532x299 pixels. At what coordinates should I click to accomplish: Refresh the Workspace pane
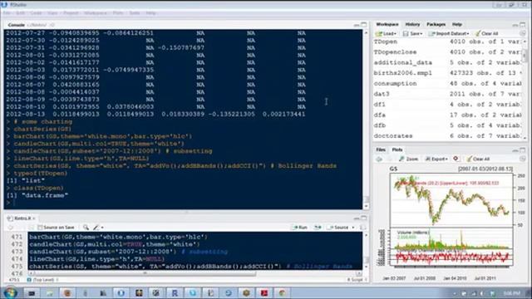pyautogui.click(x=523, y=33)
